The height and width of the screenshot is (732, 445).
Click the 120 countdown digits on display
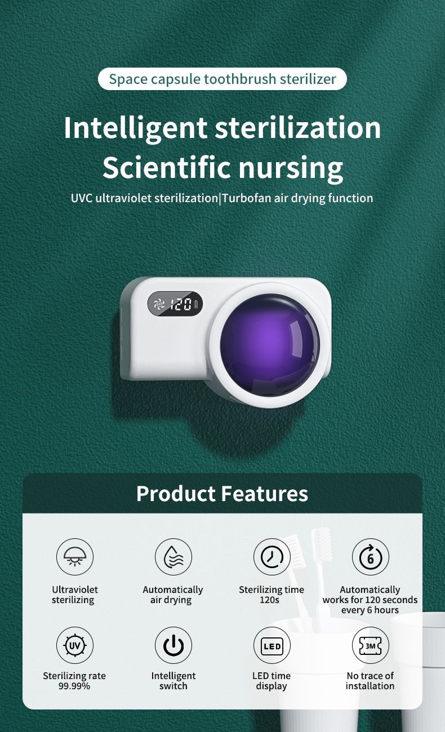point(180,305)
